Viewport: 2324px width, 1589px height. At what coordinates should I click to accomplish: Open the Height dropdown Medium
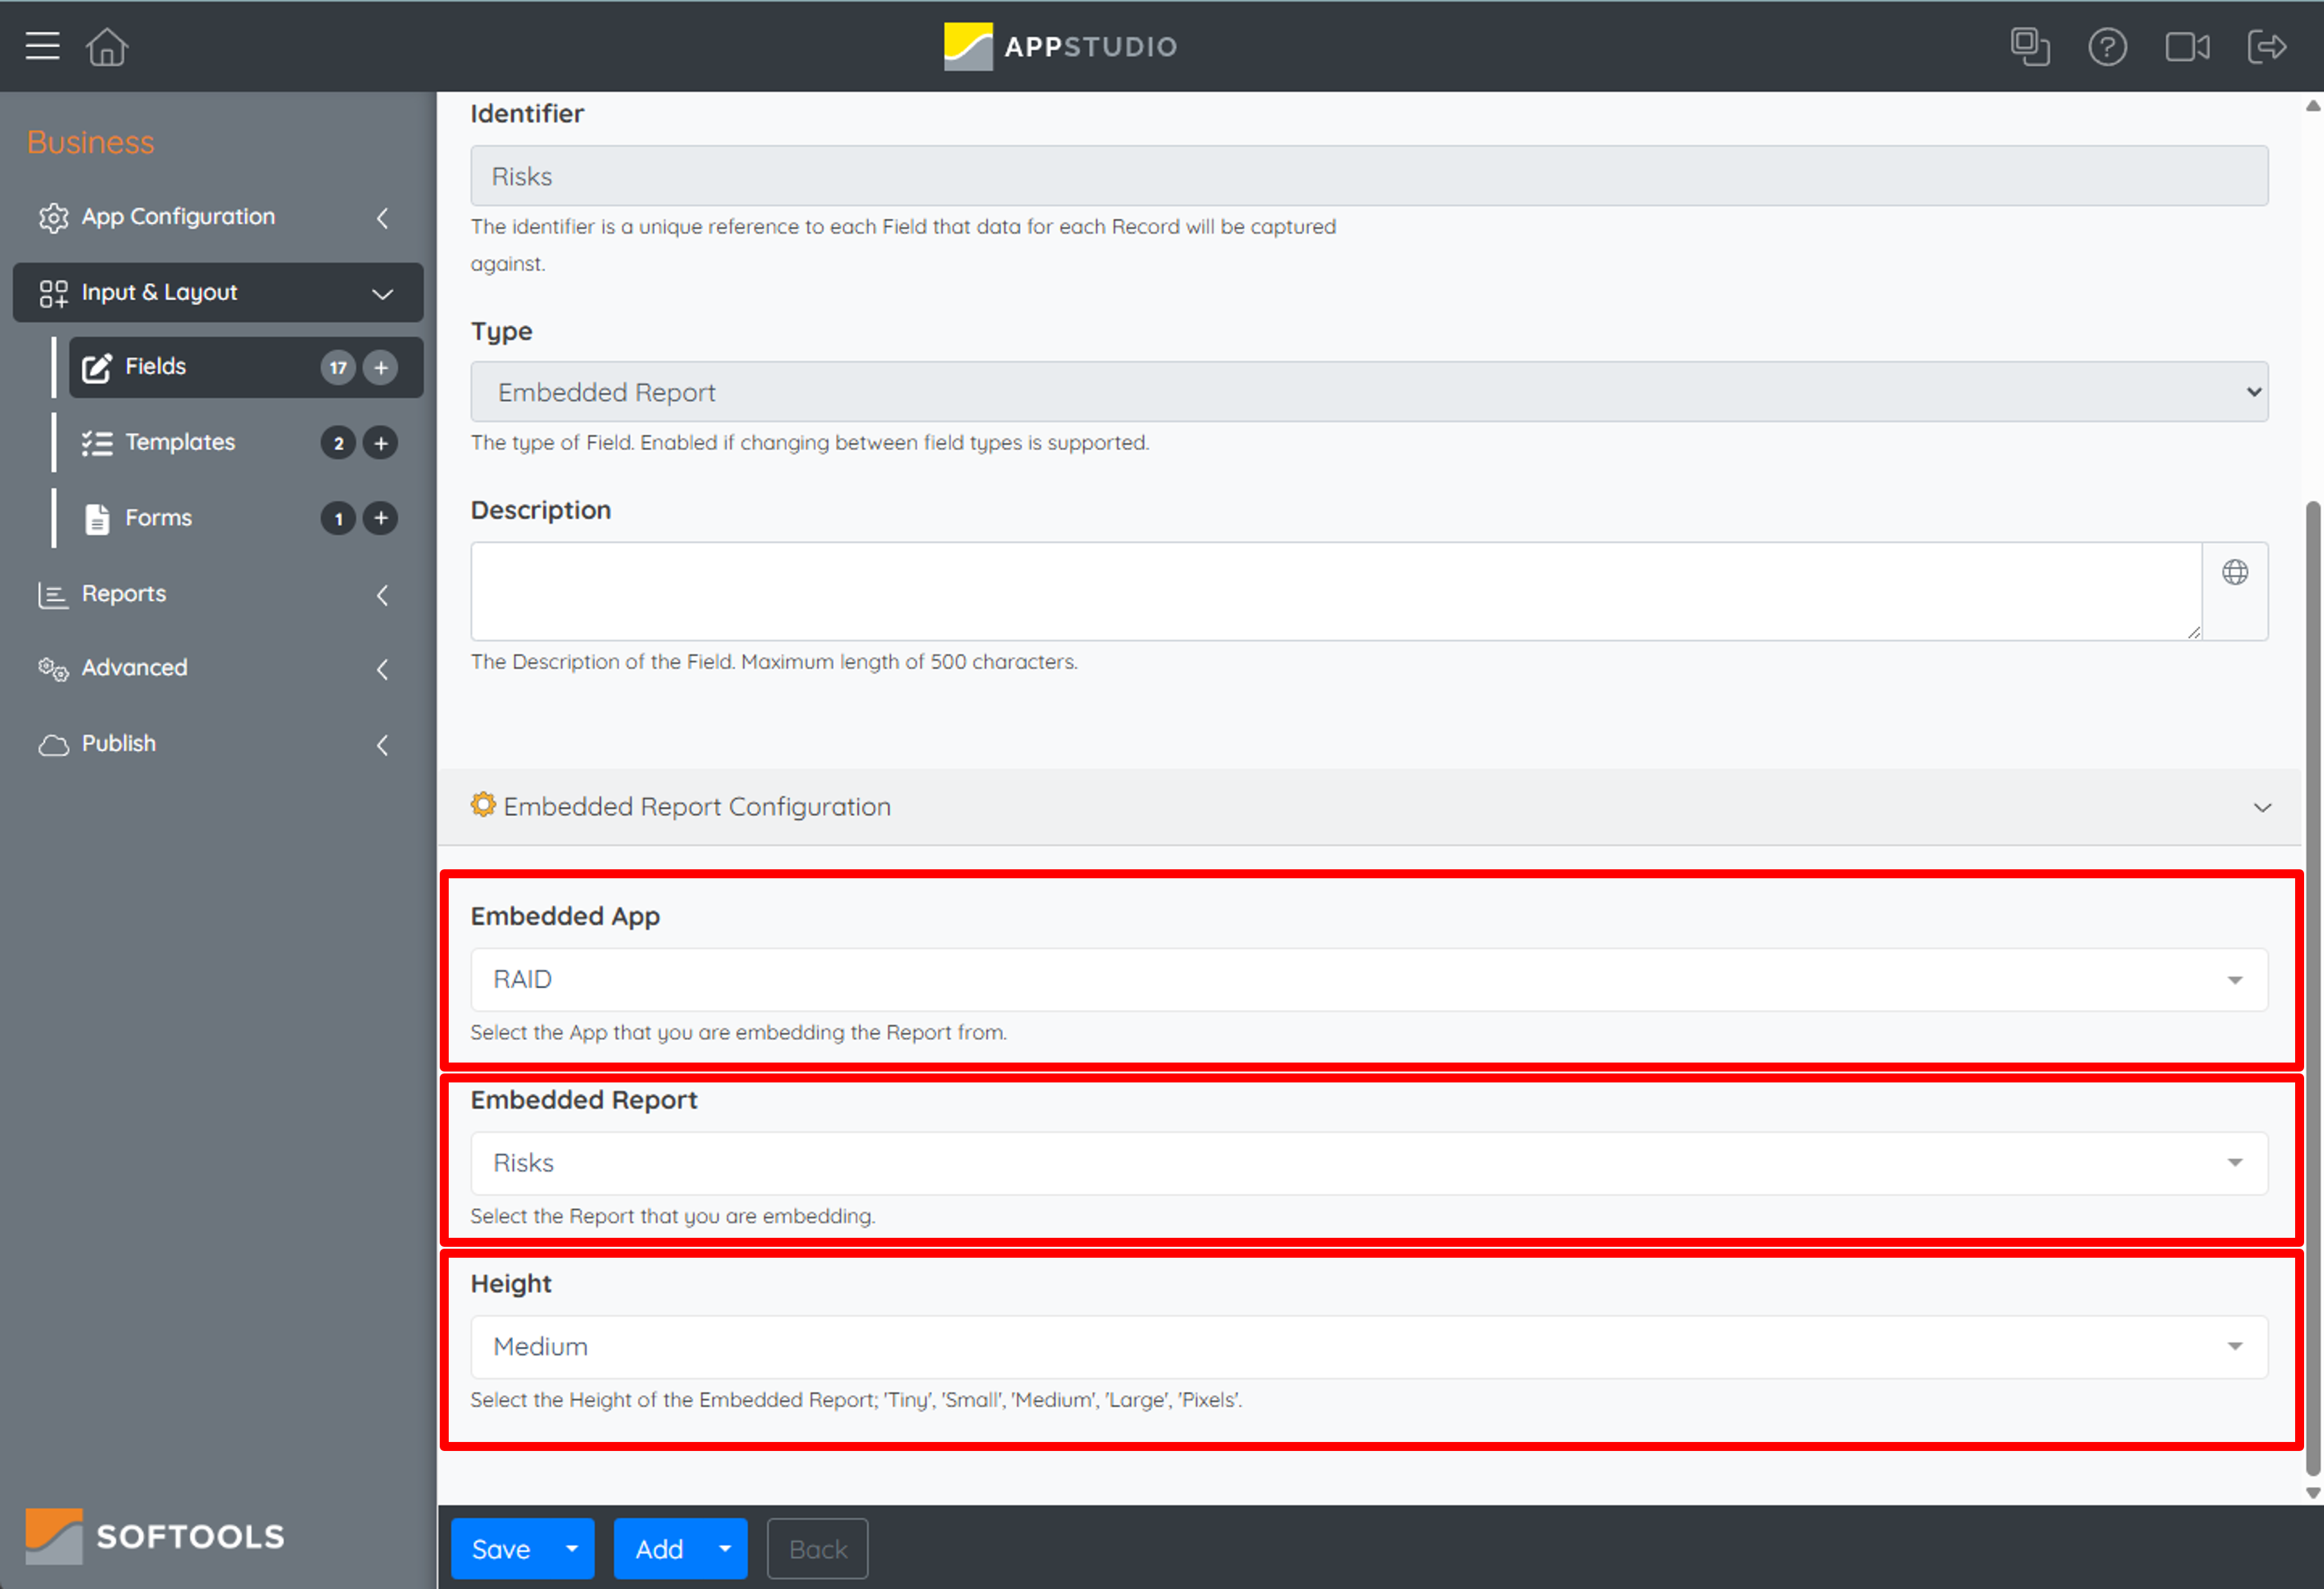(x=1369, y=1346)
